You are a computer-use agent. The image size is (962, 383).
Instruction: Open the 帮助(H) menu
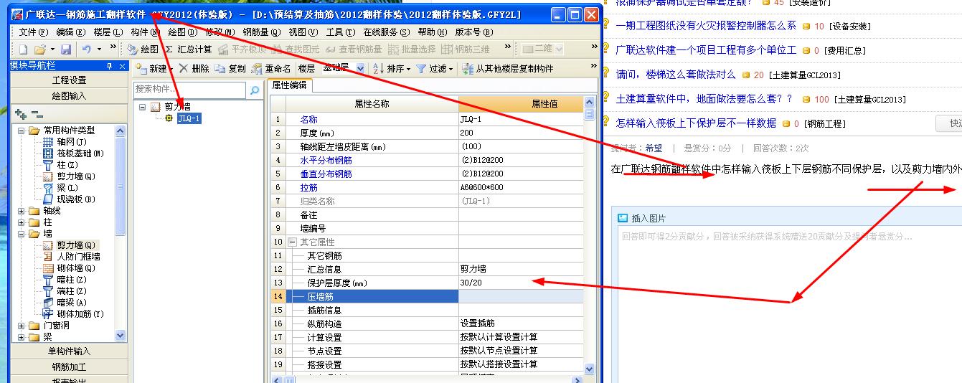click(x=433, y=32)
